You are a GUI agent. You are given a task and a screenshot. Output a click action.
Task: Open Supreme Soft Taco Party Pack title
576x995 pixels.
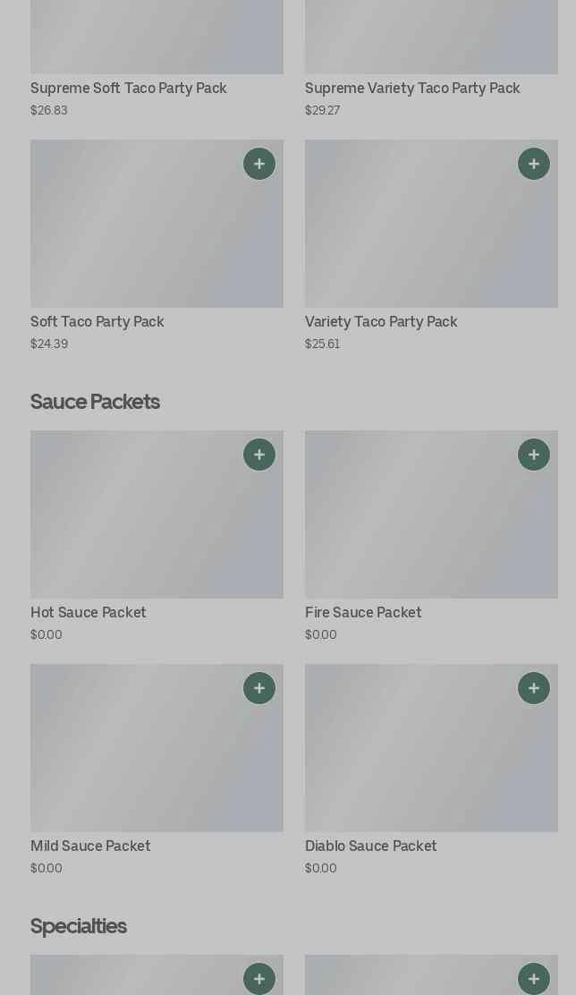(129, 89)
